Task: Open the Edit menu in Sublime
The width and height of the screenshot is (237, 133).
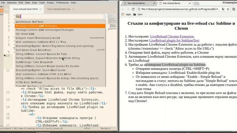Action: click(3, 3)
